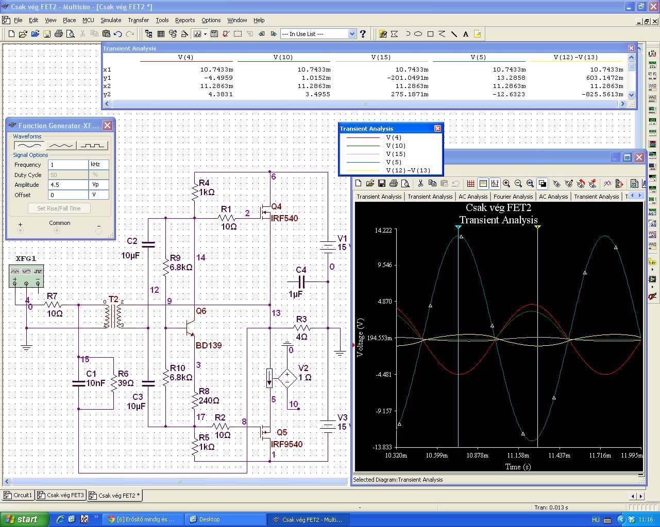Click the black/white background icon in Grapher
Screen dimensions: 660x527
[542, 183]
